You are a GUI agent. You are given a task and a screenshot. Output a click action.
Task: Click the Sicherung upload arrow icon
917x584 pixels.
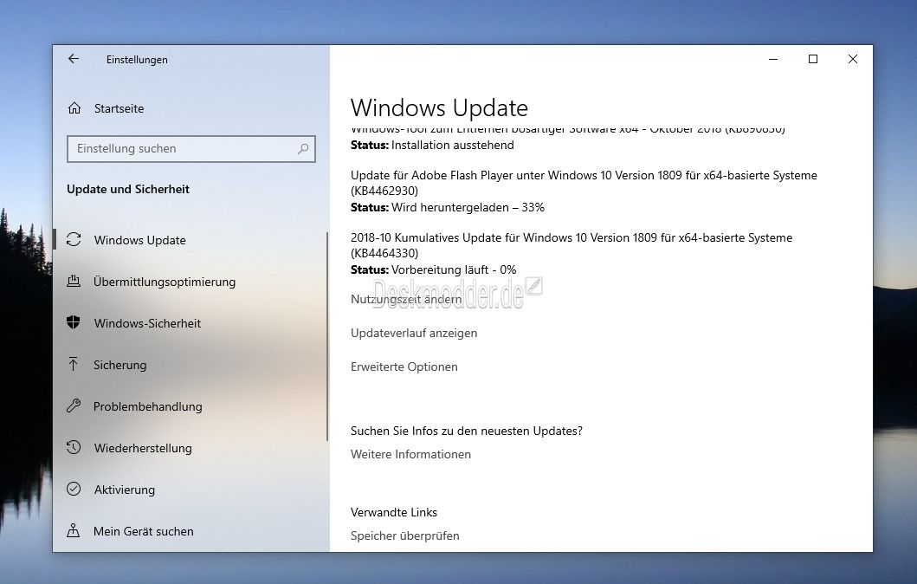pos(73,365)
